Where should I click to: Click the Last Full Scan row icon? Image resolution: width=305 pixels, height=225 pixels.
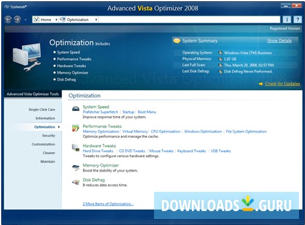[x=220, y=65]
